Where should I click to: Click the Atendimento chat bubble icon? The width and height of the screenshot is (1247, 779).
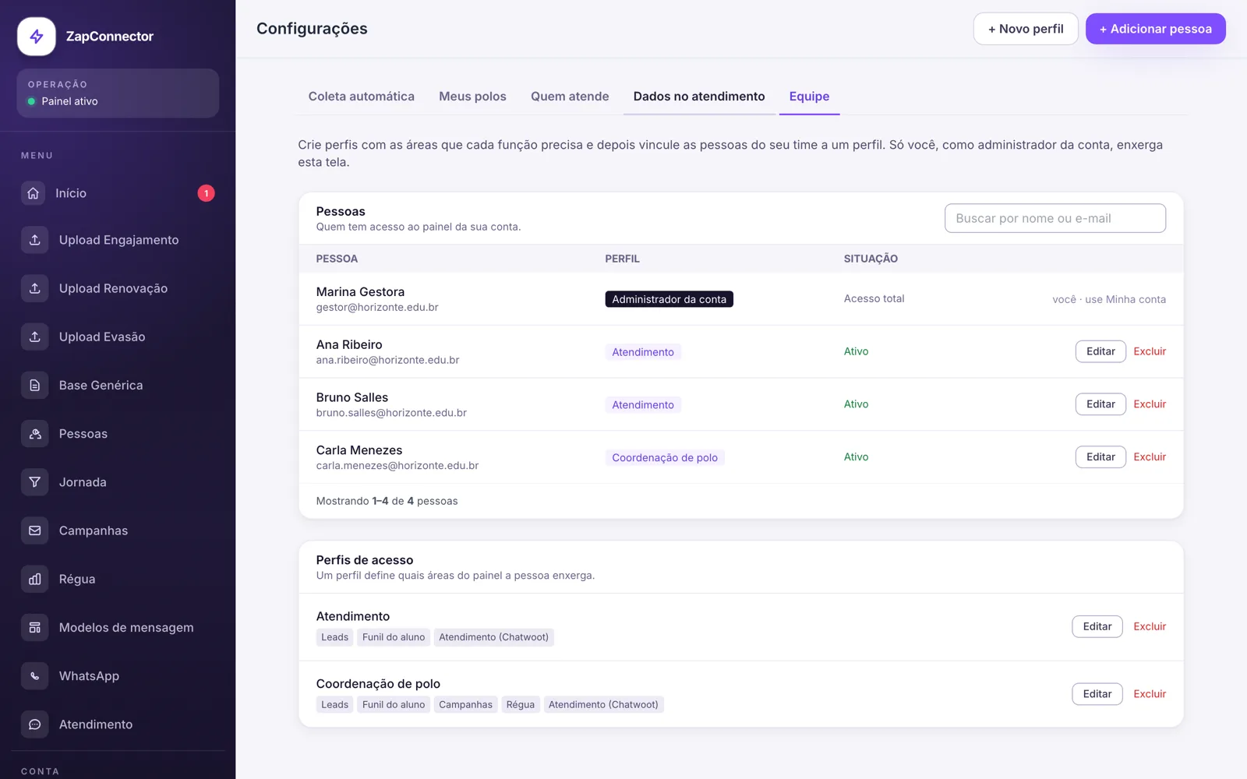34,724
